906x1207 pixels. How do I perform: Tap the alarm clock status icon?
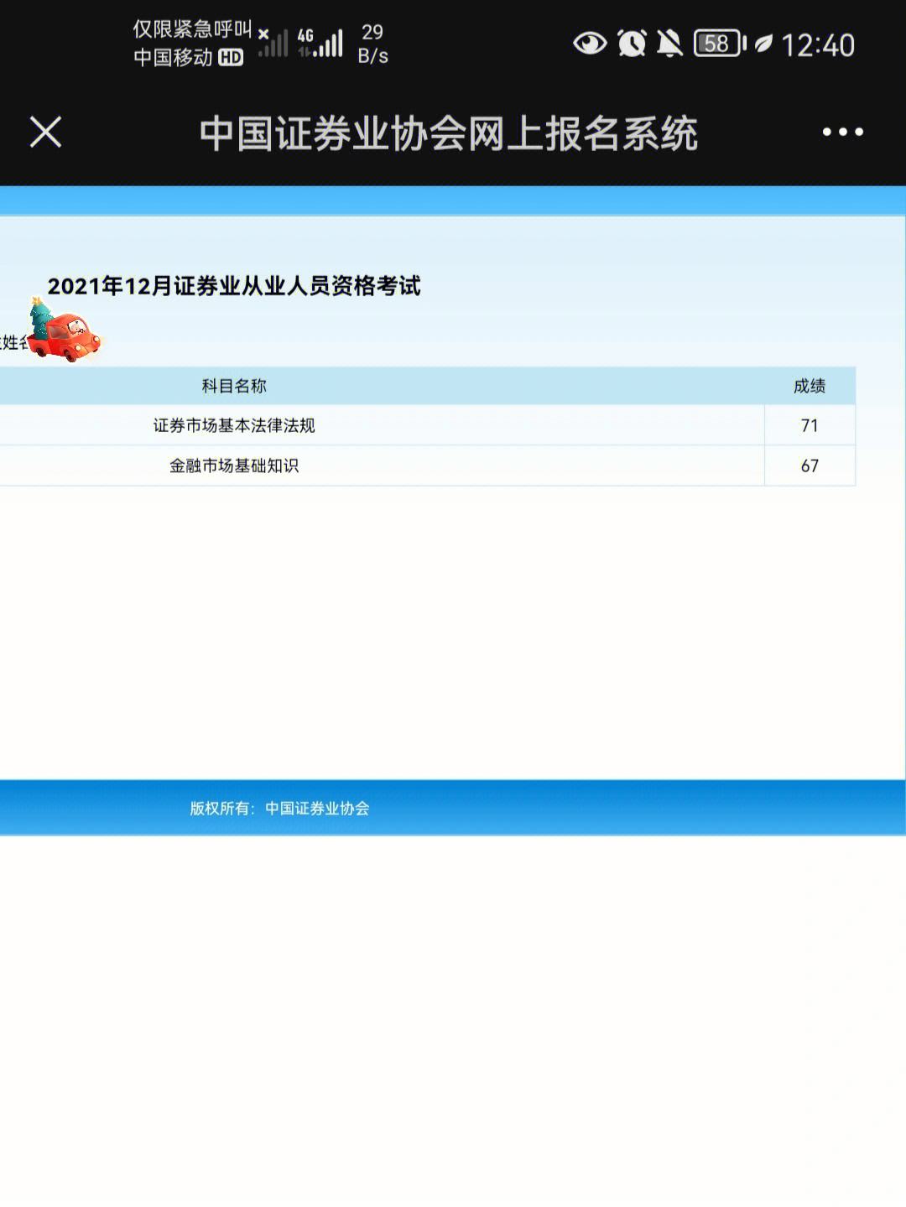pyautogui.click(x=632, y=43)
